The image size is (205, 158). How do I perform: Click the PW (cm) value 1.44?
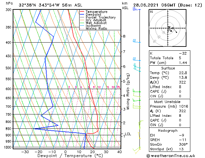click(x=183, y=62)
